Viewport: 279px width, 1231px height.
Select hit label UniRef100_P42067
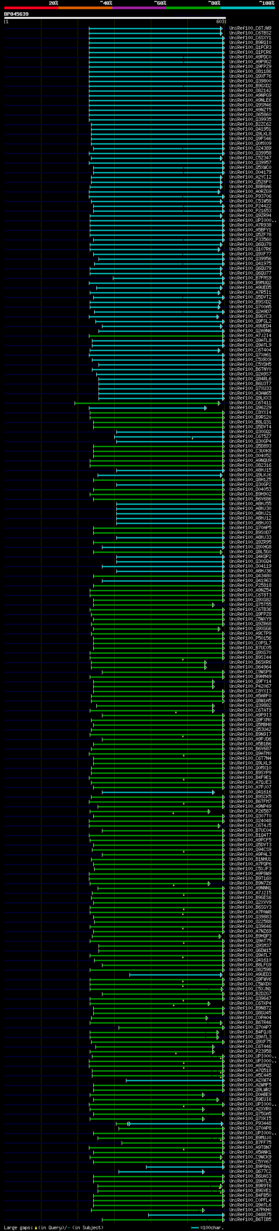click(250, 686)
